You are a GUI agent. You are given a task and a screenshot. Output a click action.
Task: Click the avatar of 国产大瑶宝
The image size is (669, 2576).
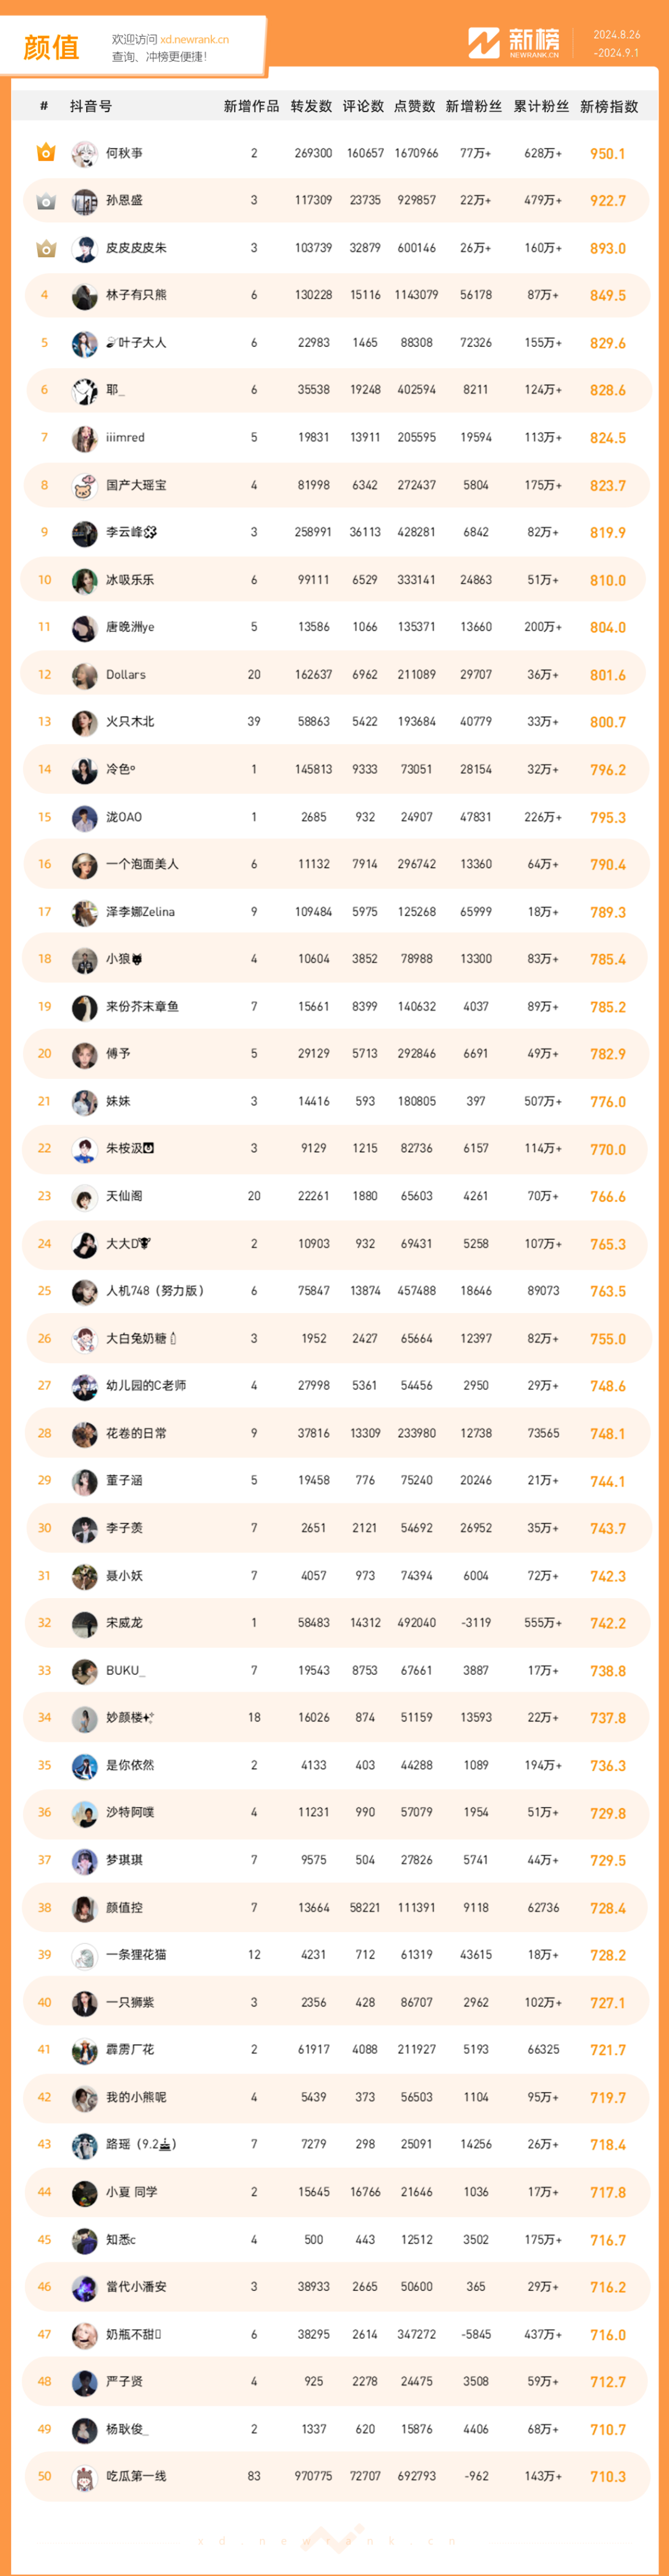(x=84, y=486)
